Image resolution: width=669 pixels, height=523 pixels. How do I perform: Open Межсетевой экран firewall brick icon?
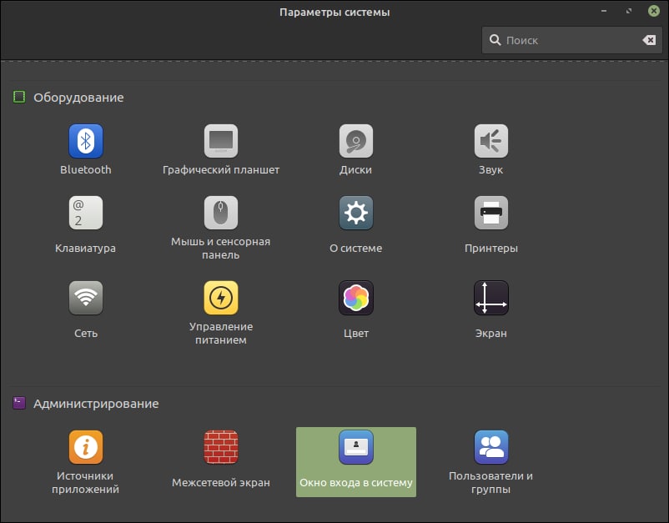click(220, 447)
